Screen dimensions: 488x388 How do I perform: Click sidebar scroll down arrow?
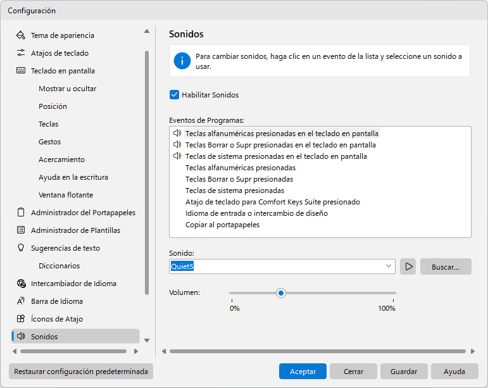pyautogui.click(x=147, y=341)
